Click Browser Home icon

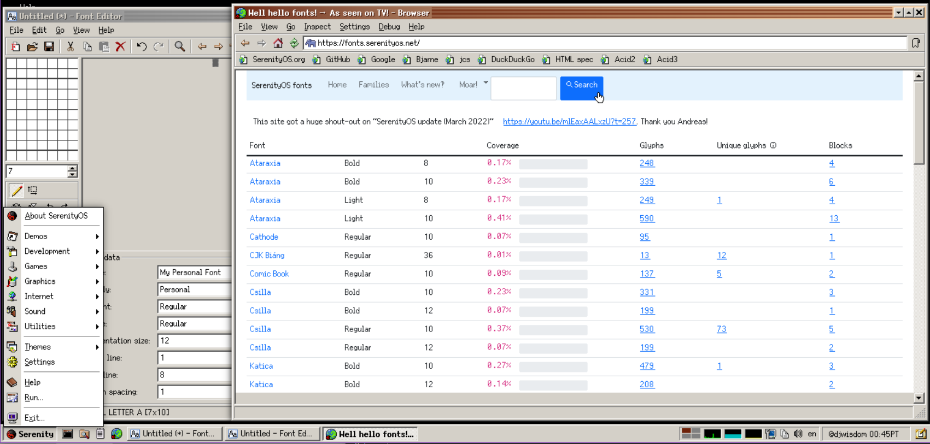[278, 43]
